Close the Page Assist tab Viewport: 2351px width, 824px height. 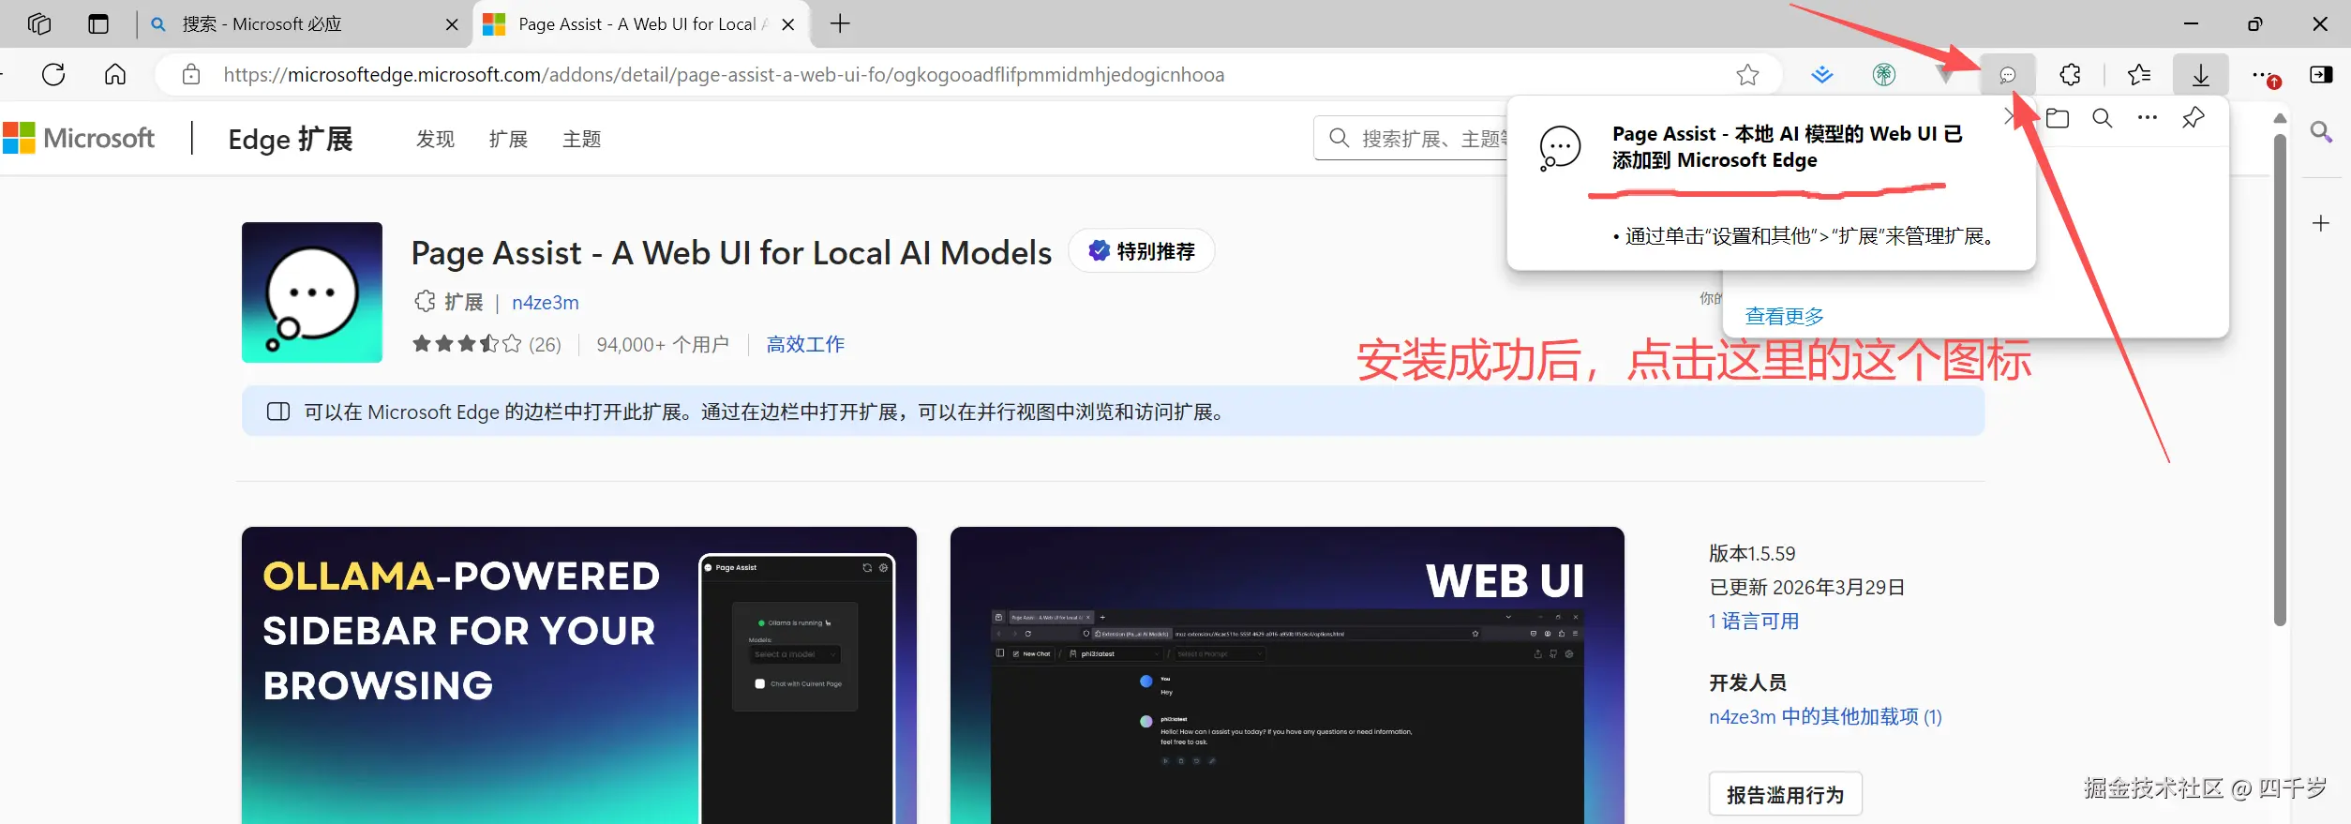(788, 24)
